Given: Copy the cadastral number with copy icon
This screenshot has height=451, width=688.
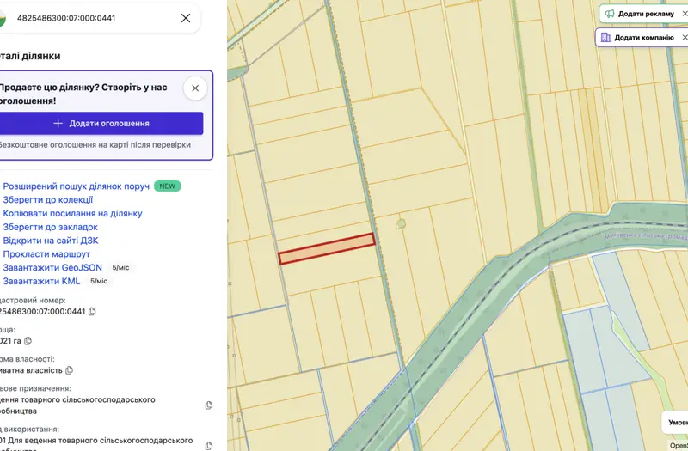Looking at the screenshot, I should [x=92, y=312].
